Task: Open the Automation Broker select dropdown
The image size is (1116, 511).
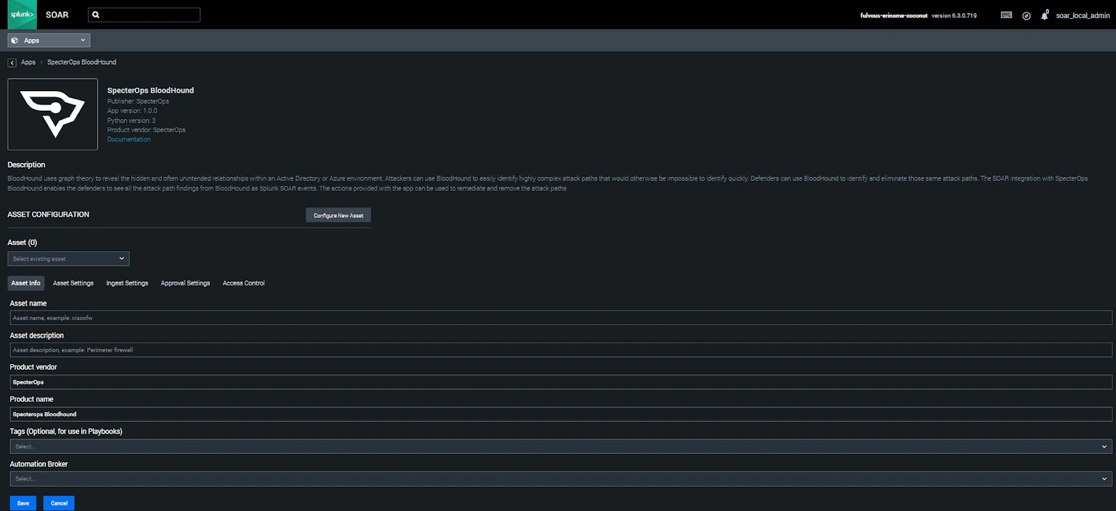Action: click(561, 479)
